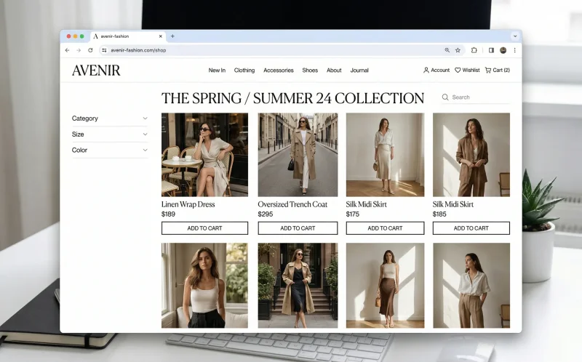Open the Chrome three-dot menu
This screenshot has height=362, width=582.
pyautogui.click(x=514, y=50)
